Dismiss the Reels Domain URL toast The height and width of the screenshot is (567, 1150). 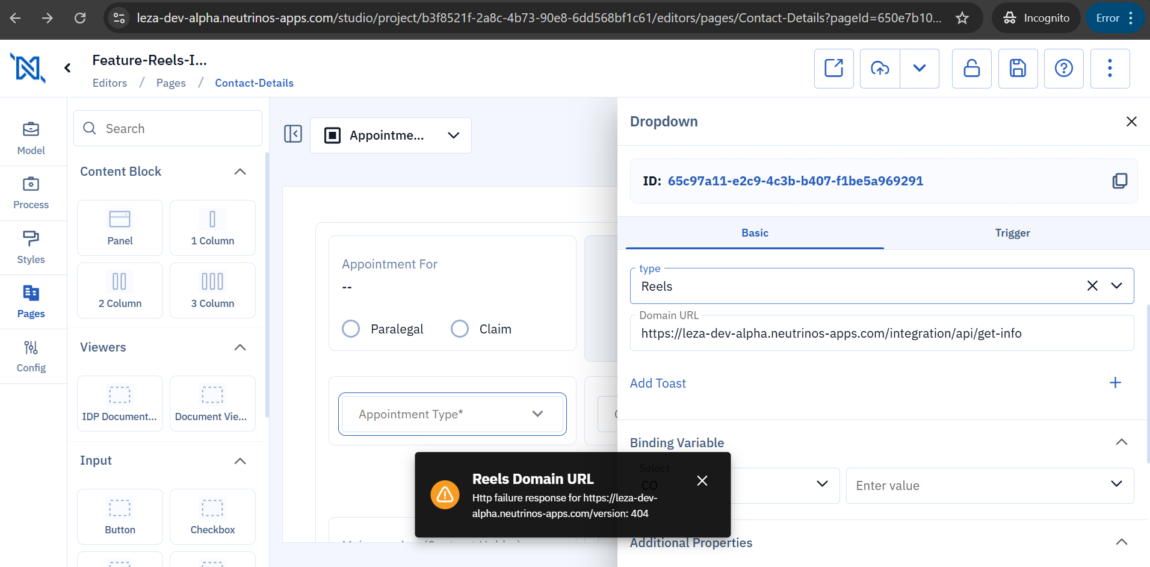[702, 480]
